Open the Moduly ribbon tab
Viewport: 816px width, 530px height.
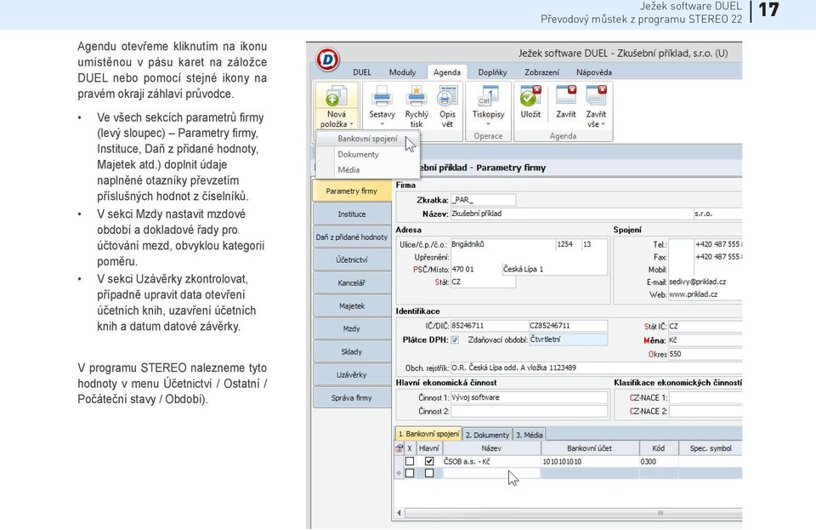[x=402, y=72]
